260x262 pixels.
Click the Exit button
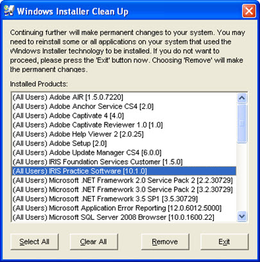point(224,242)
